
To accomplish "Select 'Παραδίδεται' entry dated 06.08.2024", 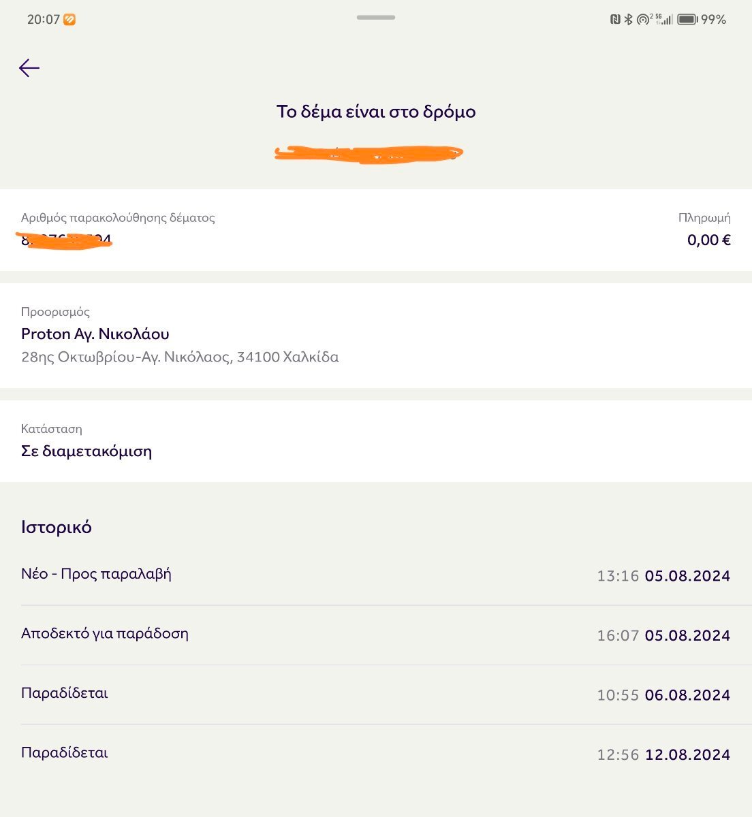I will tap(65, 693).
